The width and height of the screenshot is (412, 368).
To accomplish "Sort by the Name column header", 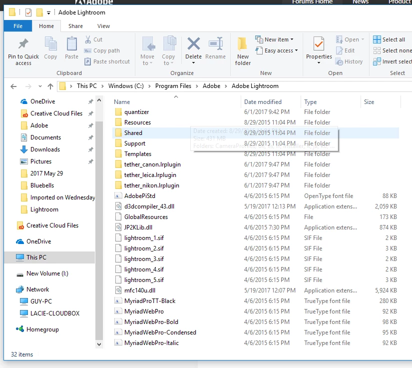I will 122,102.
